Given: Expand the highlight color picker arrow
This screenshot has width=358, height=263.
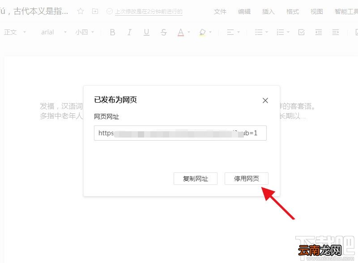Looking at the screenshot, I should pyautogui.click(x=210, y=32).
